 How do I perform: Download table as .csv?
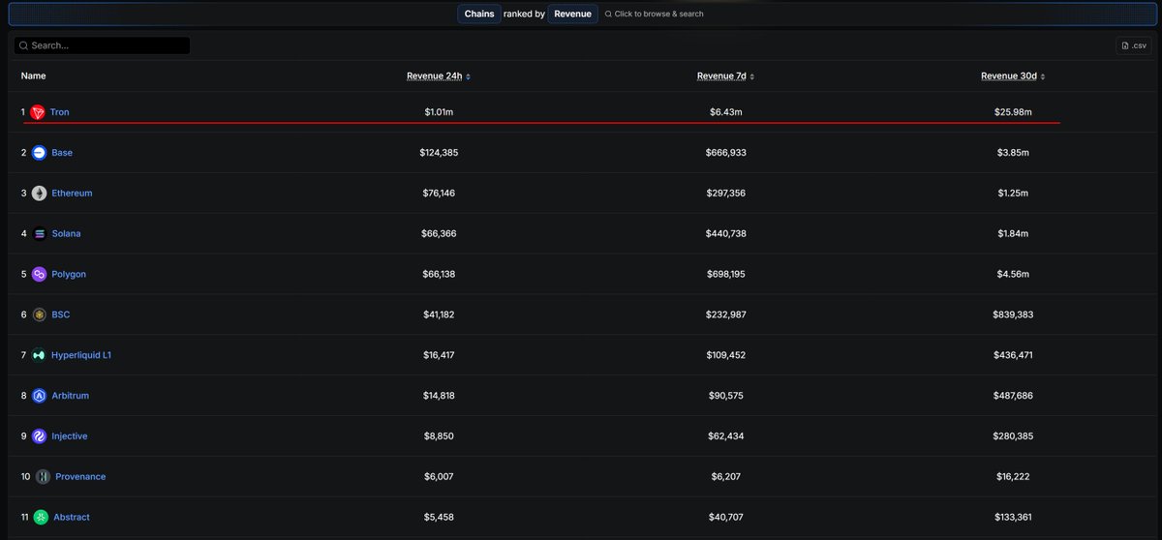1134,45
